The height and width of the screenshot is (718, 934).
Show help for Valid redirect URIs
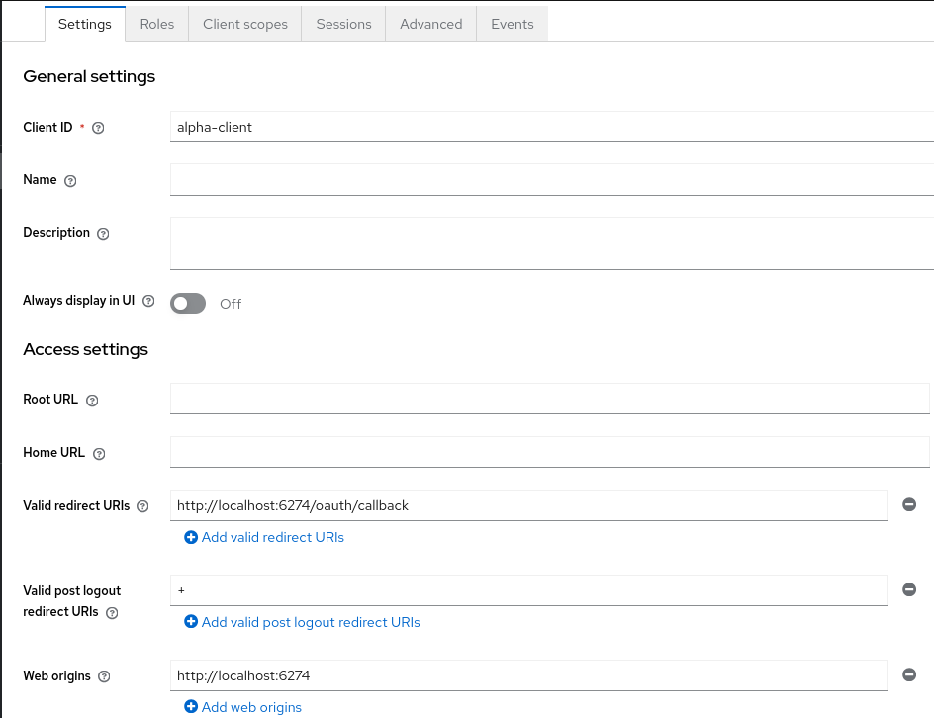[142, 506]
